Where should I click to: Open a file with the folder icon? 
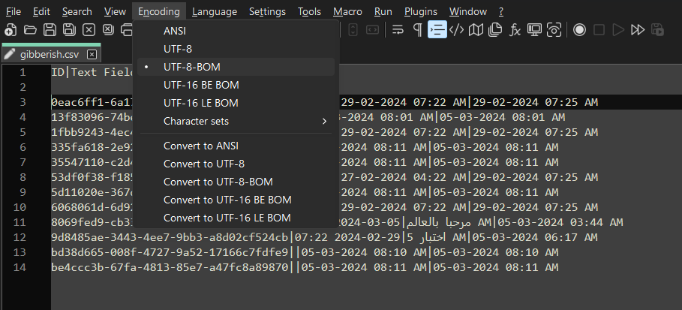(30, 30)
